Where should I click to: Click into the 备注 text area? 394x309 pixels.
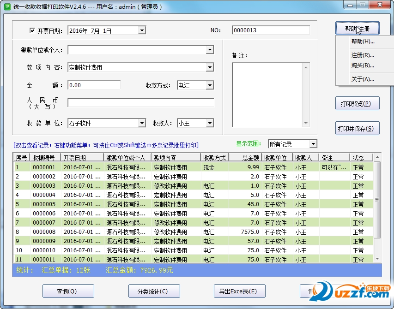tap(267, 95)
